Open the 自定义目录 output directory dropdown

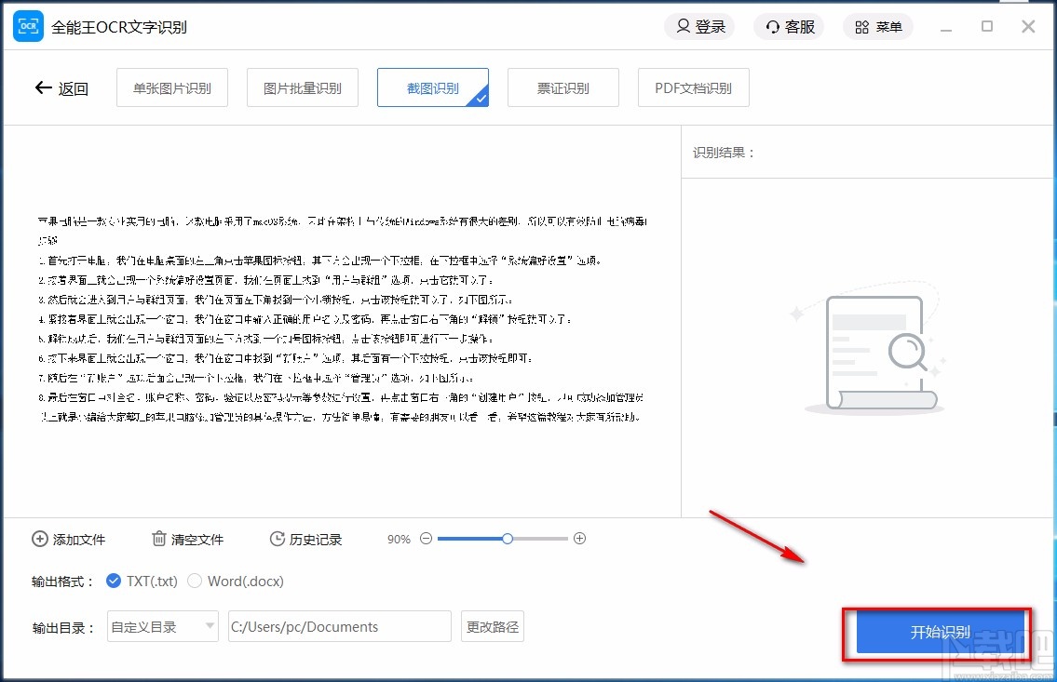[162, 626]
